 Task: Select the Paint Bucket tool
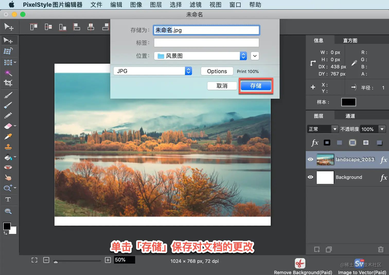(8, 157)
